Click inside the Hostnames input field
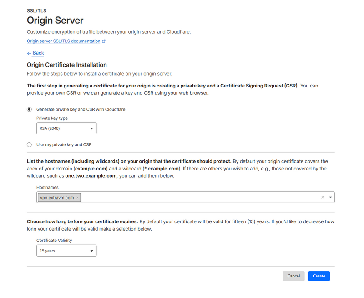The width and height of the screenshot is (364, 298). tap(182, 197)
